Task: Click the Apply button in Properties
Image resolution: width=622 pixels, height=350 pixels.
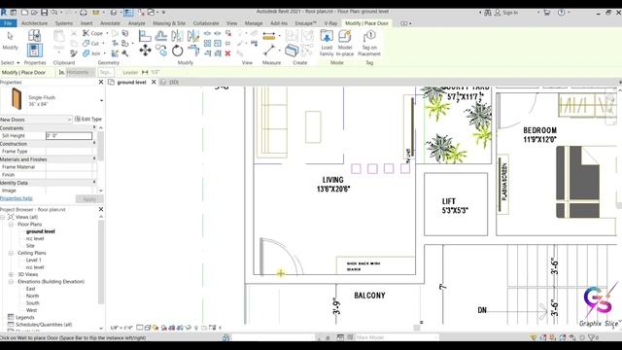Action: pos(89,198)
